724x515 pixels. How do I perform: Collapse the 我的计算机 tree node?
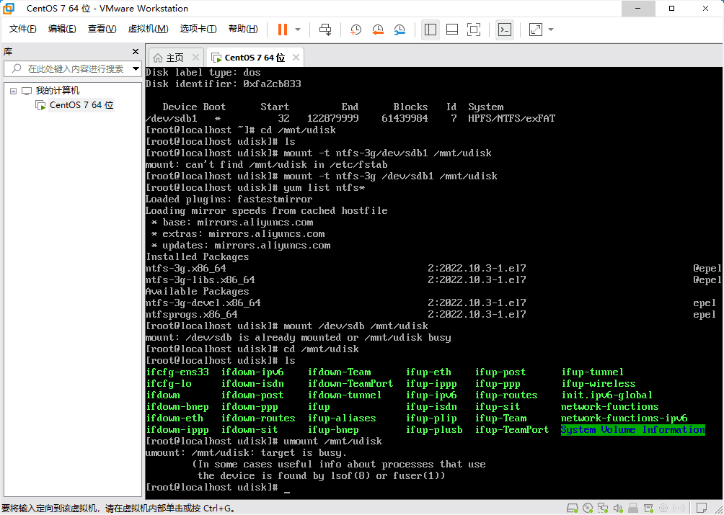coord(14,91)
